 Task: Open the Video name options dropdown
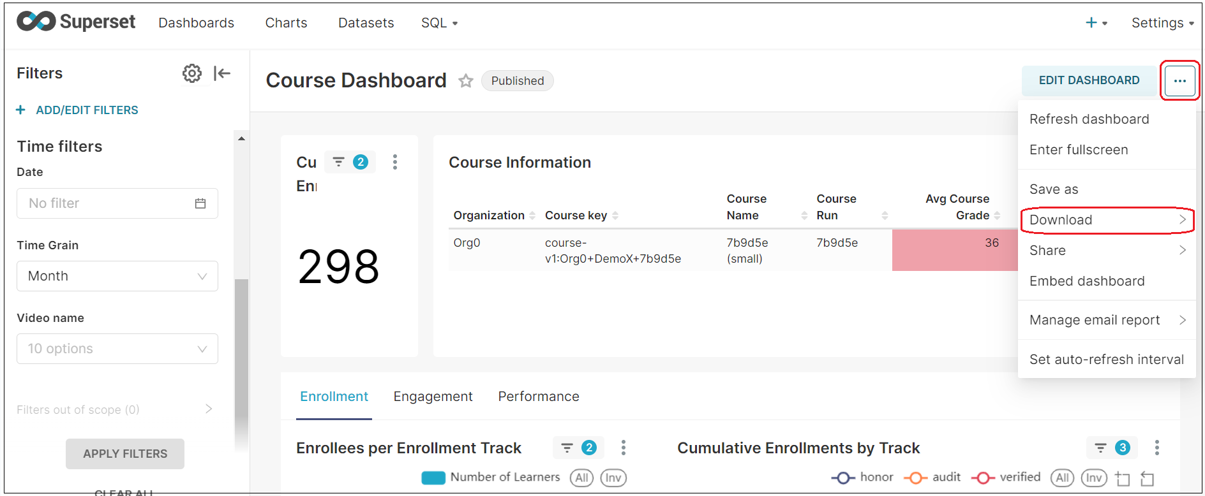(x=117, y=349)
